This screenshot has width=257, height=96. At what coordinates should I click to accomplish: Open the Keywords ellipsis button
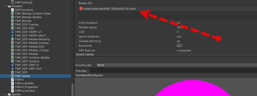coord(179,46)
